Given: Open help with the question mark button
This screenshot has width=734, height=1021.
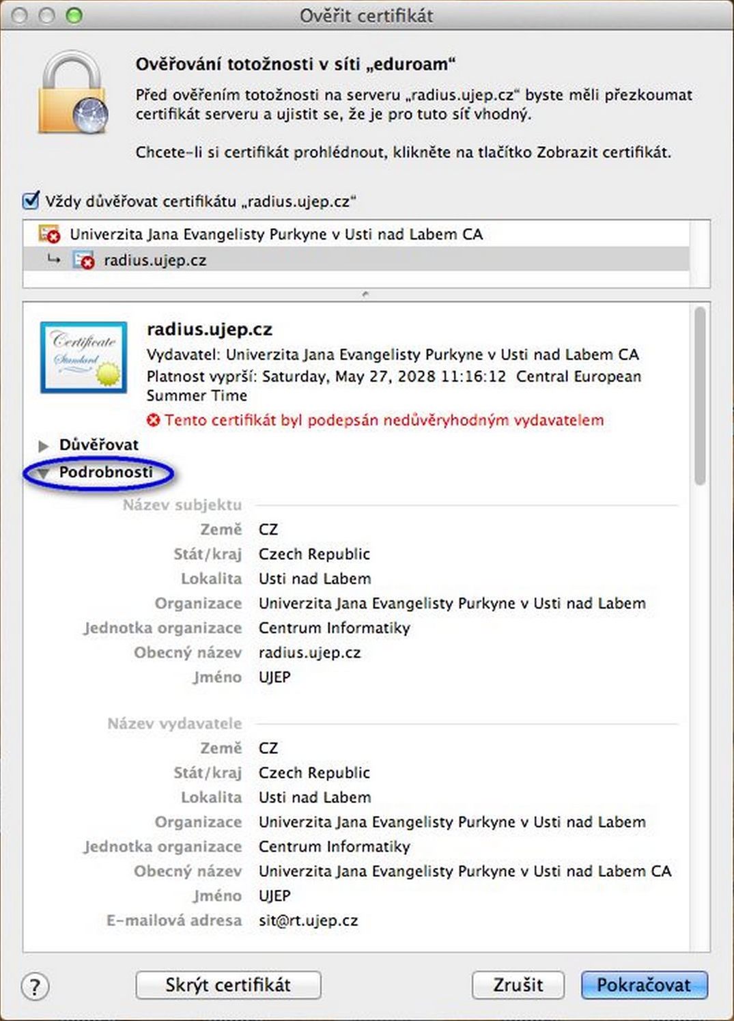Looking at the screenshot, I should coord(35,985).
